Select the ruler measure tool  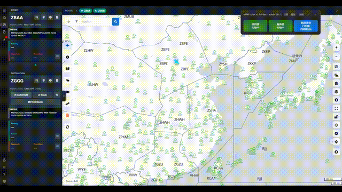(67, 103)
